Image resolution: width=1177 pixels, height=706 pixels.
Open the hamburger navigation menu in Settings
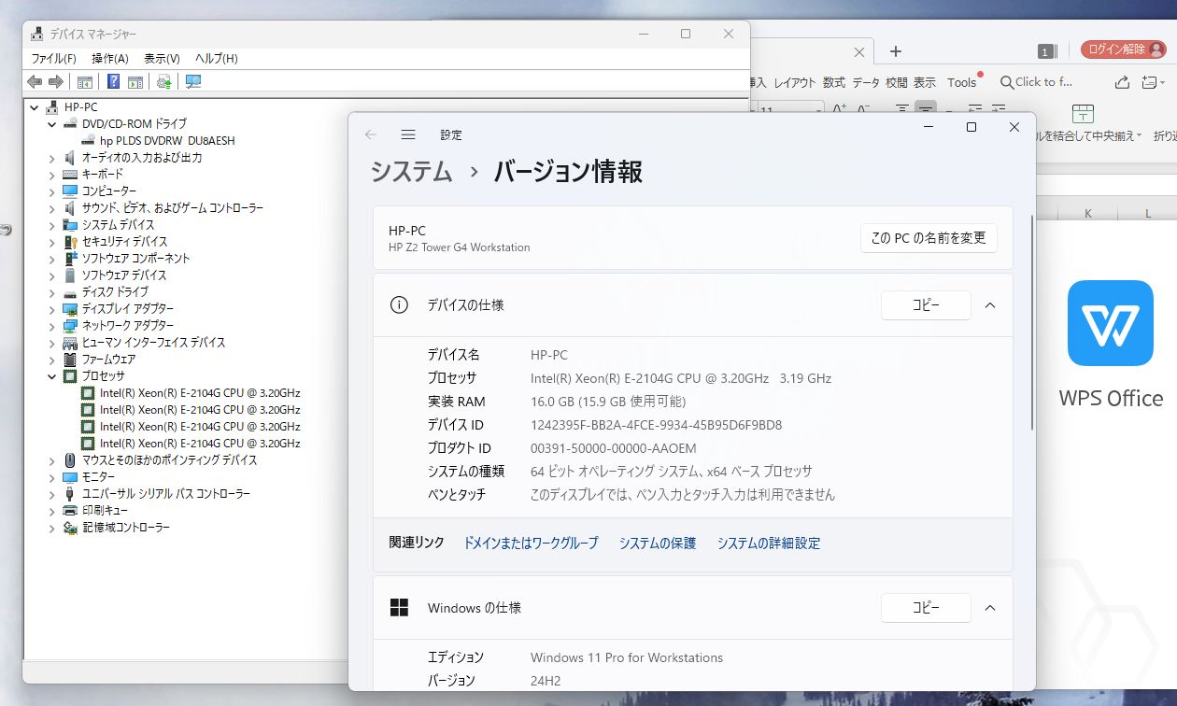[x=408, y=134]
